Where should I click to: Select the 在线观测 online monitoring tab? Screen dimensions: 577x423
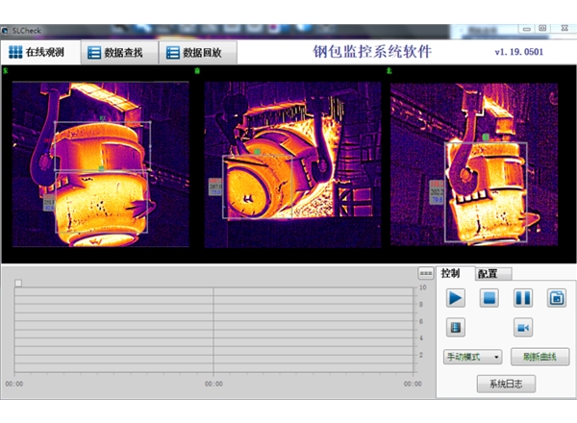(x=38, y=52)
